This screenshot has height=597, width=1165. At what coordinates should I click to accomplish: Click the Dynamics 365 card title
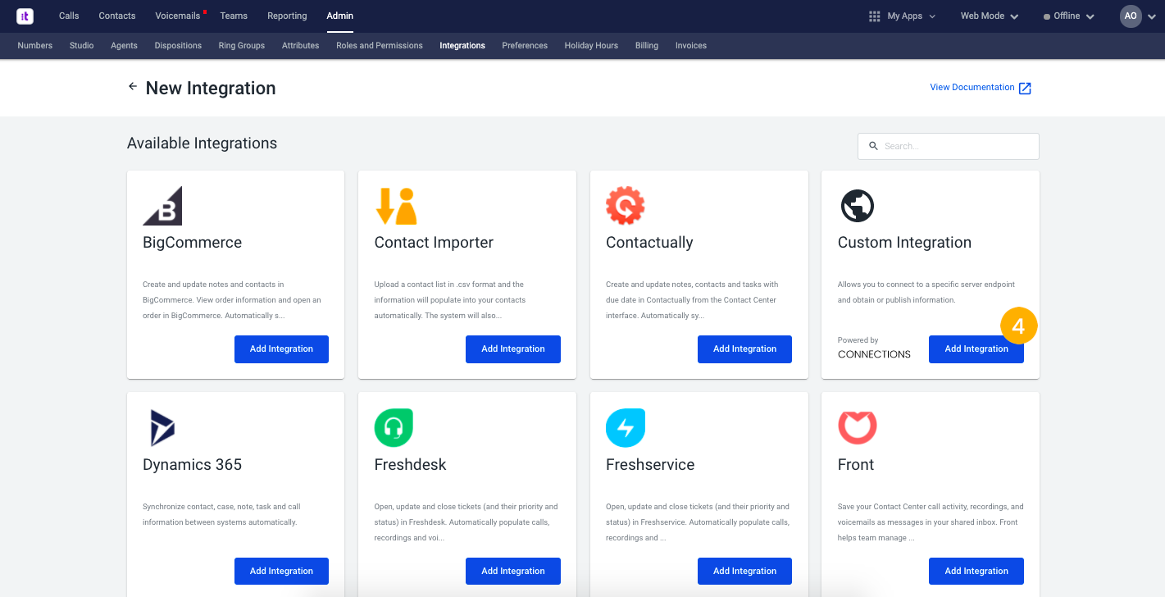pyautogui.click(x=192, y=465)
